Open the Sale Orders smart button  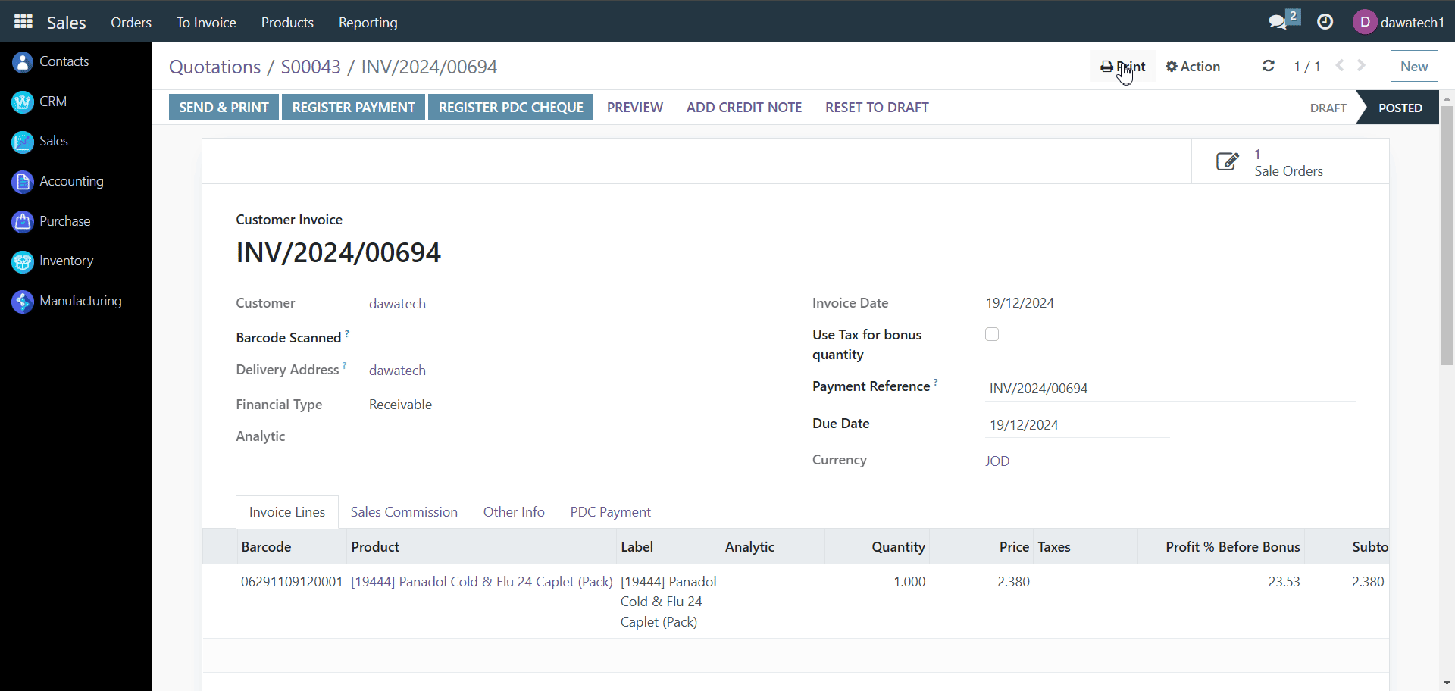click(x=1290, y=161)
